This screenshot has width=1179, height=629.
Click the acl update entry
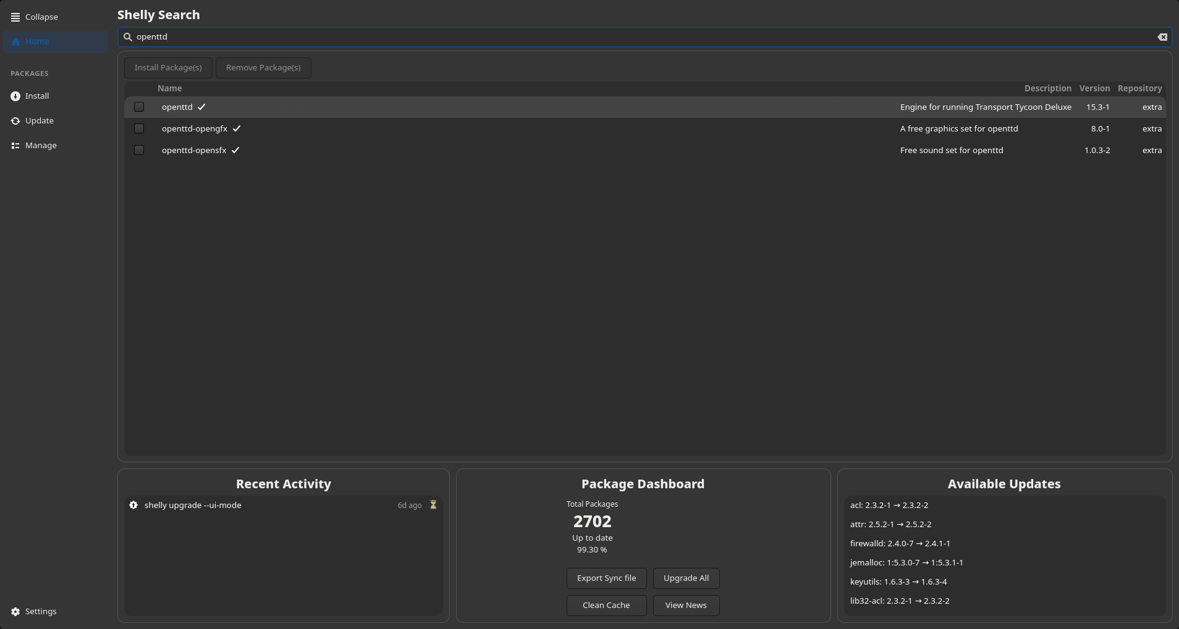pos(889,506)
